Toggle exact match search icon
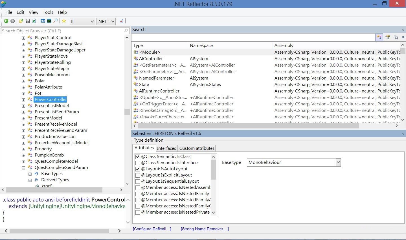The height and width of the screenshot is (240, 406). pyautogui.click(x=396, y=37)
